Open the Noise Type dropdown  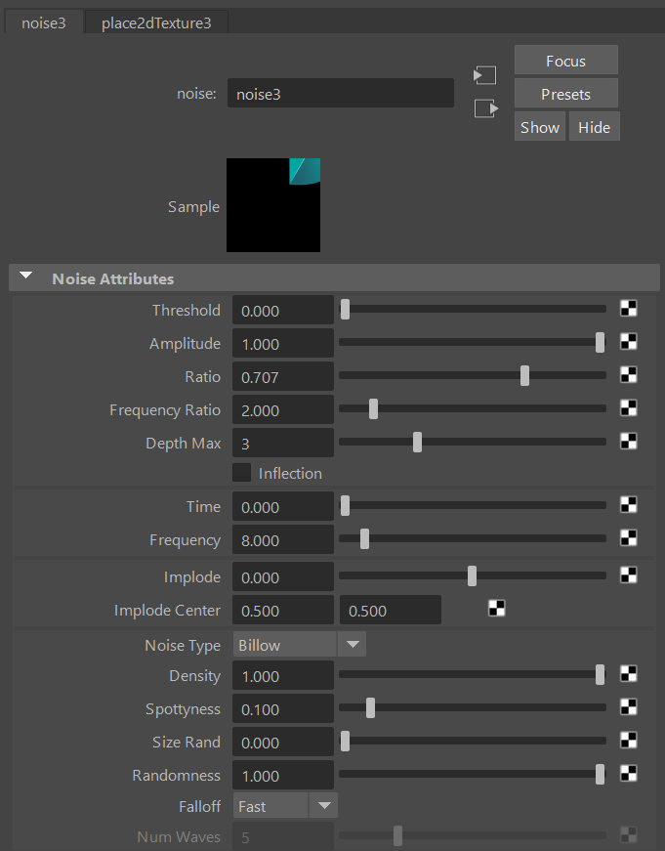tap(352, 645)
